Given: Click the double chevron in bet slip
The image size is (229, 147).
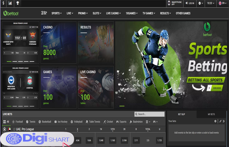Looking at the screenshot, I should pyautogui.click(x=224, y=121).
